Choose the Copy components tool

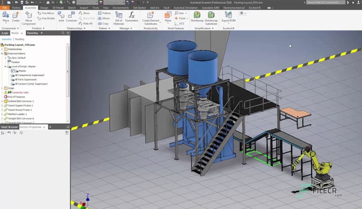click(103, 23)
